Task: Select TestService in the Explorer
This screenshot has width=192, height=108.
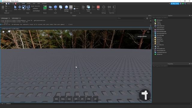Action: click(x=159, y=54)
